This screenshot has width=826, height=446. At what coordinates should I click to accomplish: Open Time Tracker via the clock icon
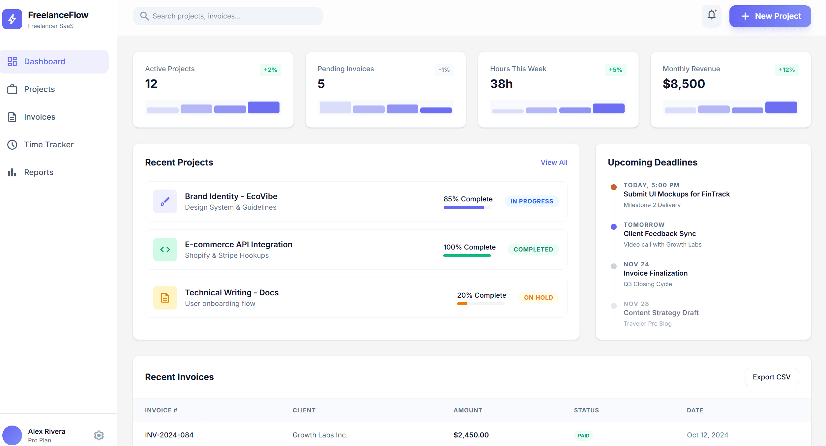pyautogui.click(x=12, y=144)
